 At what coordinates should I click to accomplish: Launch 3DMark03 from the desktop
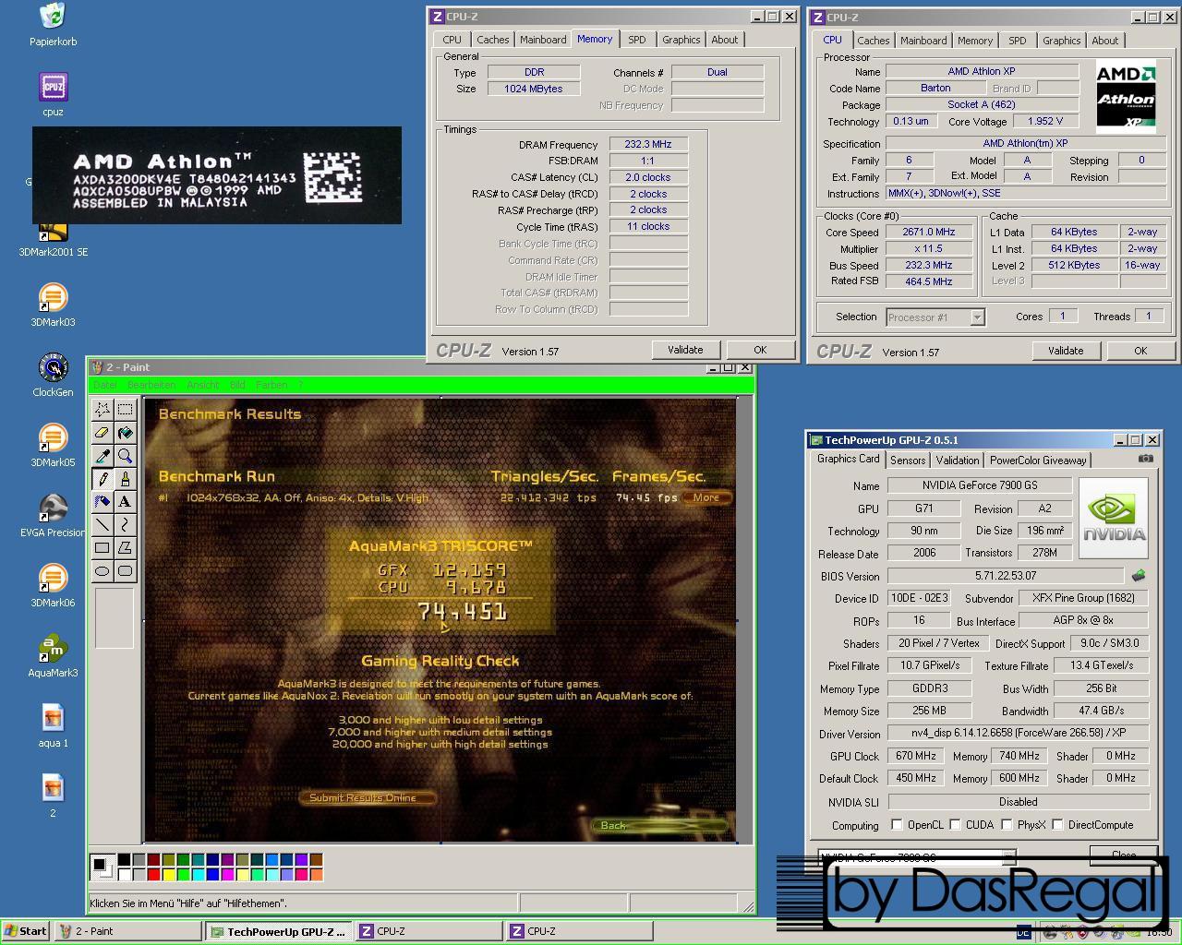53,305
